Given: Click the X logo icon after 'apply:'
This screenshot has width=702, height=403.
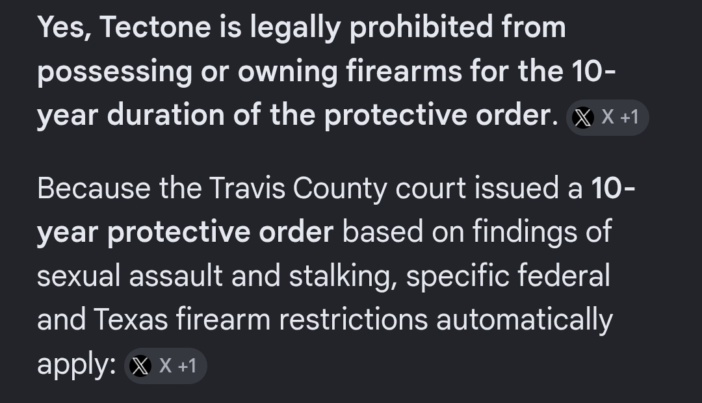Looking at the screenshot, I should (x=140, y=367).
